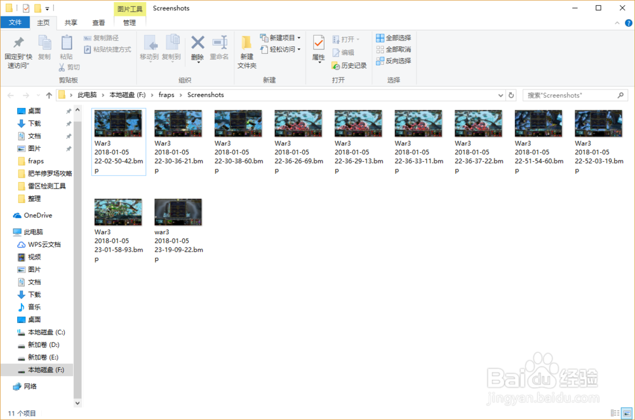
Task: Navigate to fraps in the address breadcrumb
Action: [x=166, y=95]
